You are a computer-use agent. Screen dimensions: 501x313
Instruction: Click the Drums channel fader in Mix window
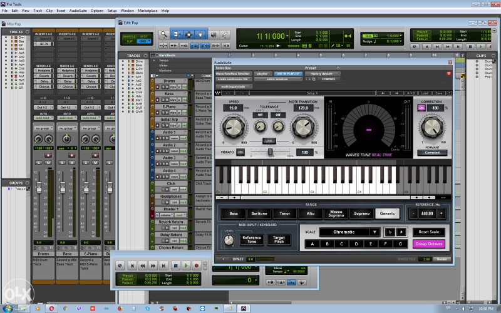coord(39,187)
